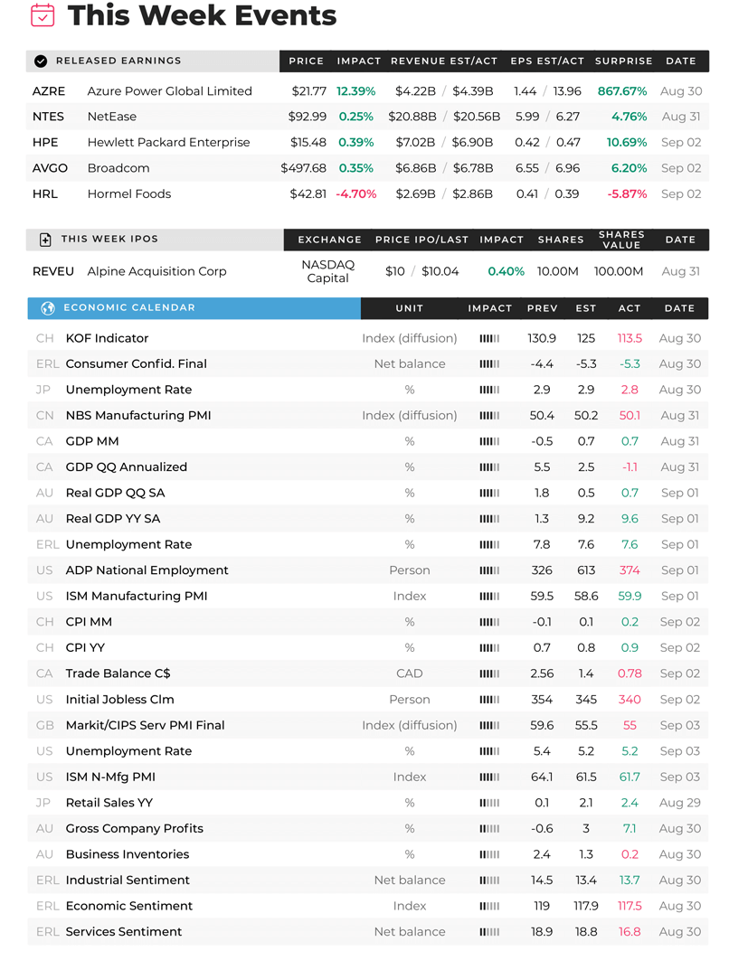Open Alpine Acquisition Corp IPO entry
Viewport: 729px width, 970px height.
coord(156,271)
